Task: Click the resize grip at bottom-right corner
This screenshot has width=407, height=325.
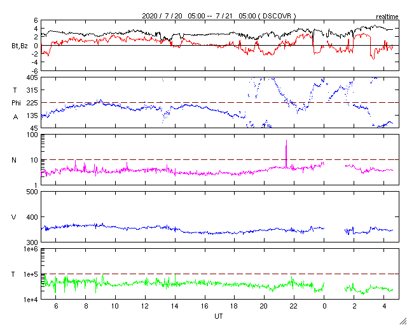Action: click(x=403, y=321)
